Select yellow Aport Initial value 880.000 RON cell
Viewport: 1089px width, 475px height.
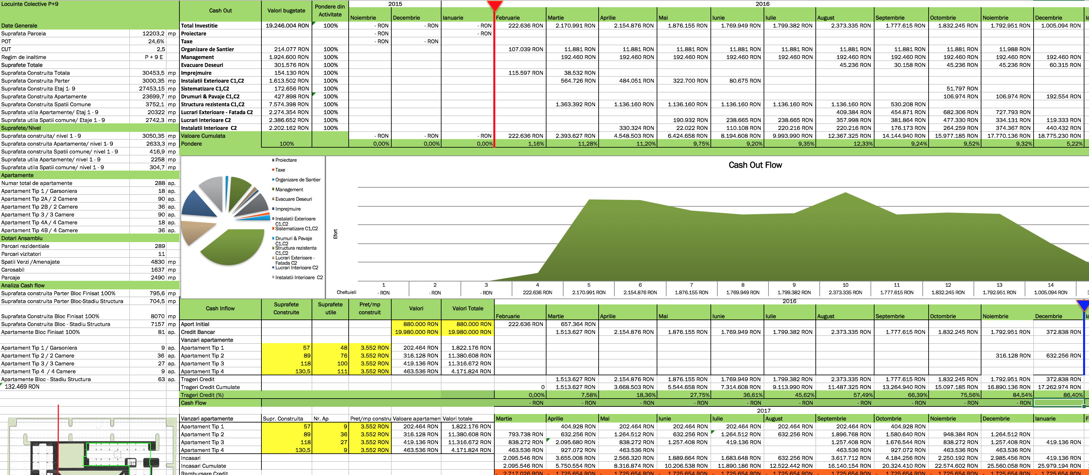tap(416, 324)
